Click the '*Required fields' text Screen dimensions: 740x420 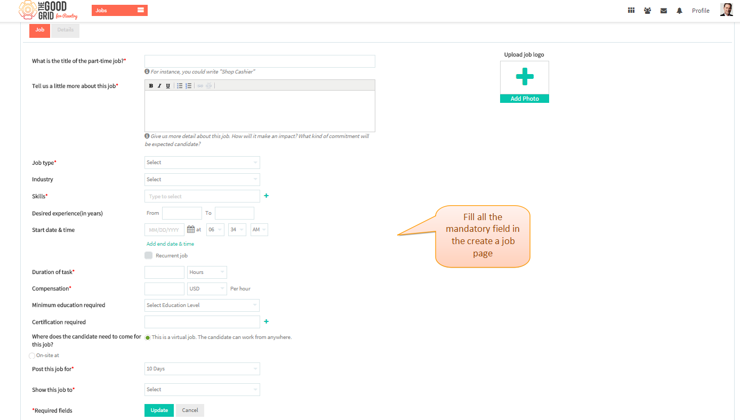pos(52,411)
